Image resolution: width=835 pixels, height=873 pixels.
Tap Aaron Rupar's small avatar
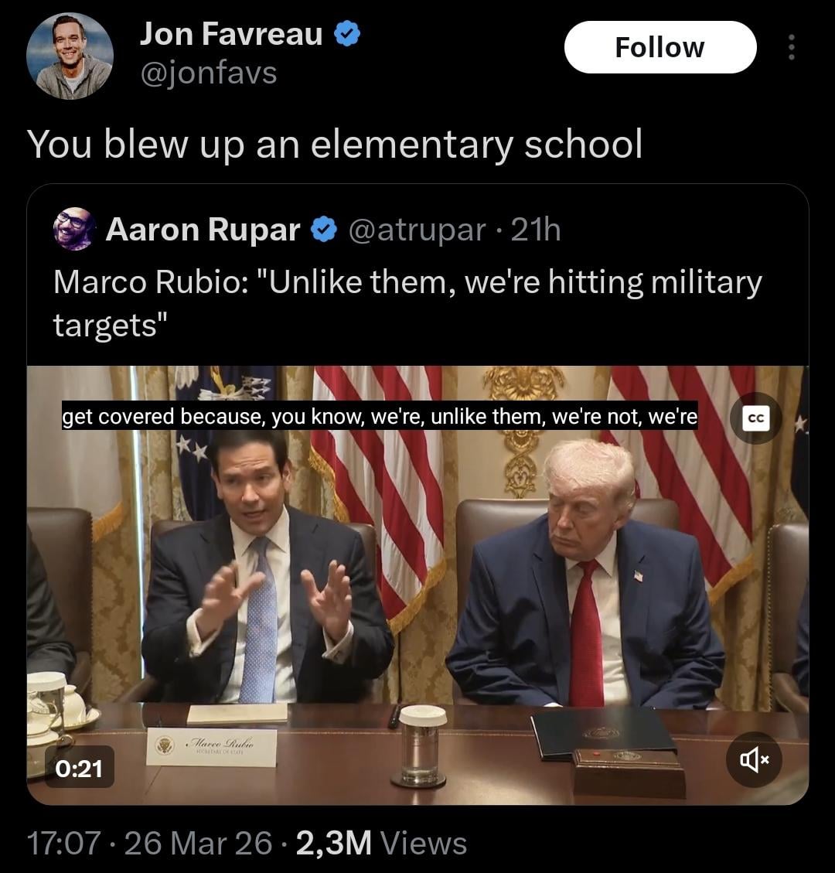[x=74, y=229]
